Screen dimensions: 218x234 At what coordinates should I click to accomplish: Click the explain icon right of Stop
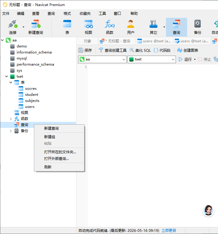(216, 59)
